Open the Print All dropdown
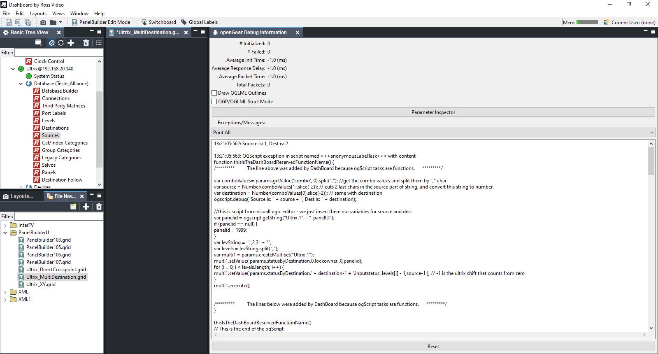Image resolution: width=658 pixels, height=354 pixels. point(433,133)
